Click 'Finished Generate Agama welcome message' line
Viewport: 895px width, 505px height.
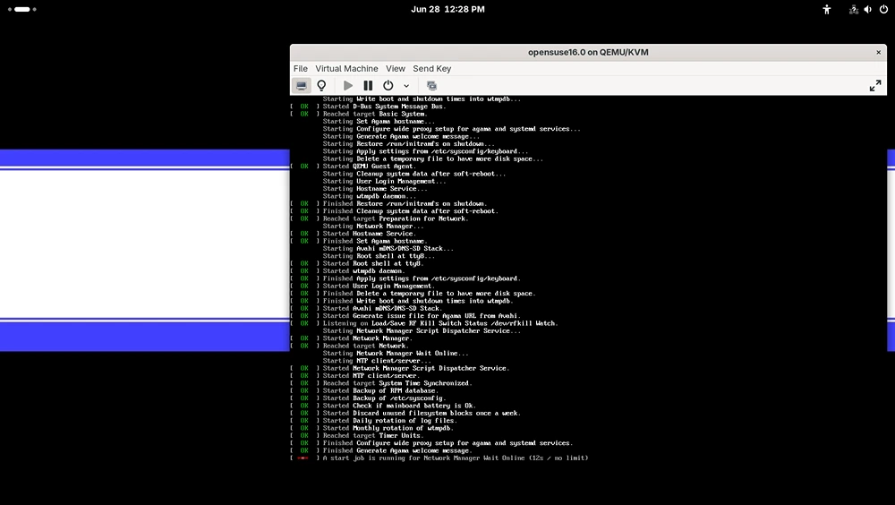pyautogui.click(x=381, y=450)
